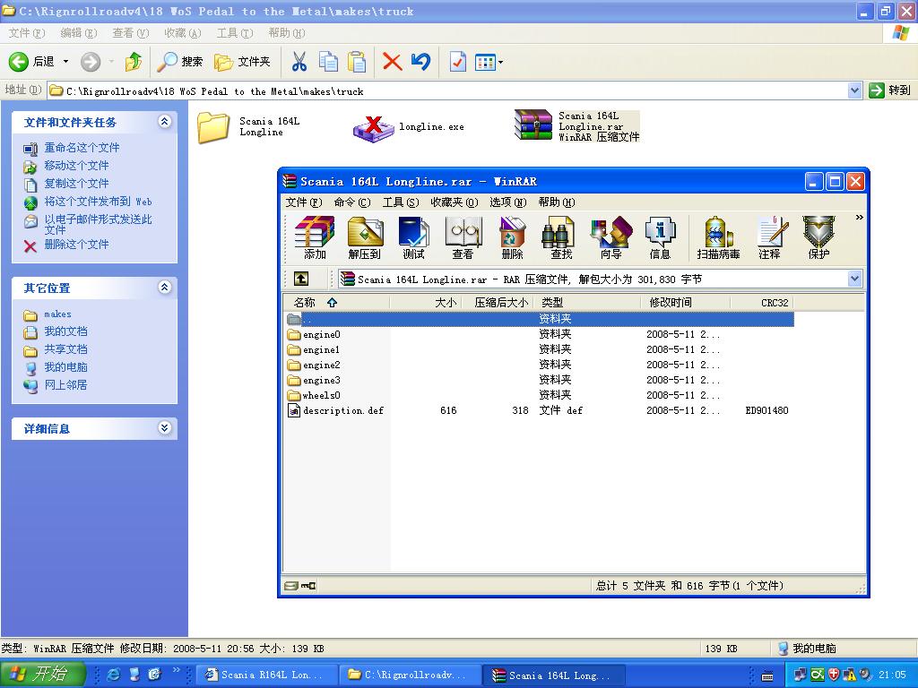Viewport: 918px width, 688px height.
Task: Click the Test (测试) archive icon
Action: point(413,237)
